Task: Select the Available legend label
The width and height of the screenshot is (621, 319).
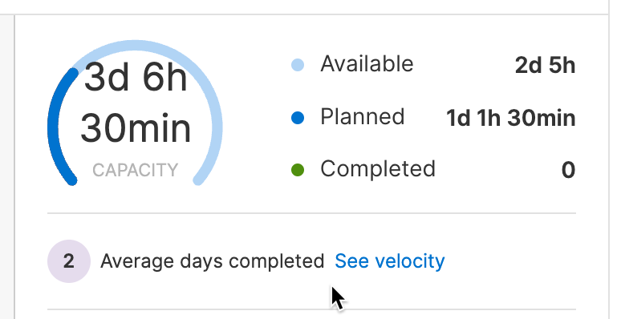Action: (367, 64)
